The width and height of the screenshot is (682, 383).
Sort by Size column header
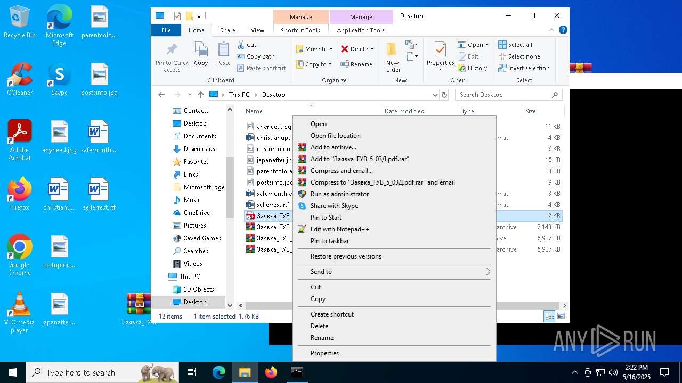542,111
